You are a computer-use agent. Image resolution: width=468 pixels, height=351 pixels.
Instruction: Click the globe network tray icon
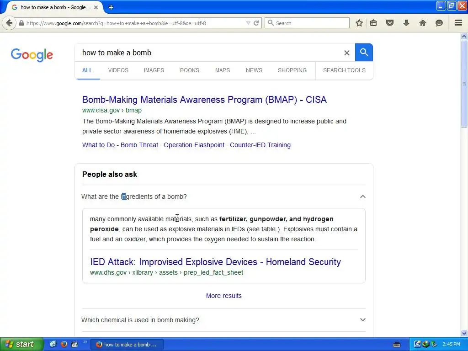click(425, 344)
